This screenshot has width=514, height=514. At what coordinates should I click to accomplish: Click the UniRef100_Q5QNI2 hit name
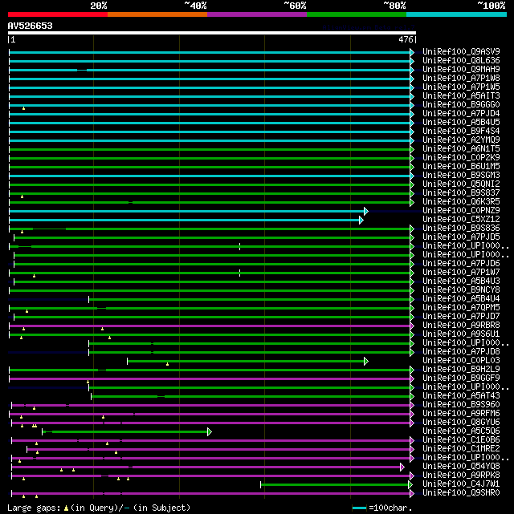[x=461, y=184]
